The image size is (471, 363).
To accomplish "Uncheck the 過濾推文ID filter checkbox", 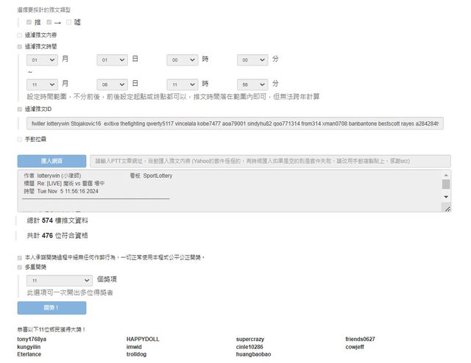I will [20, 109].
